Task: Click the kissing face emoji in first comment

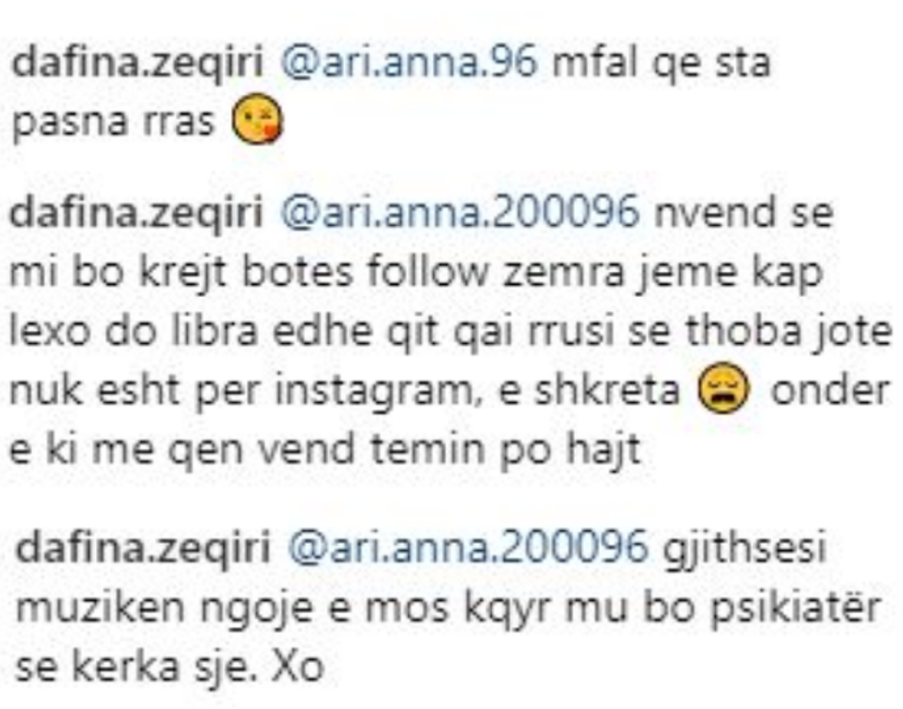Action: point(257,118)
